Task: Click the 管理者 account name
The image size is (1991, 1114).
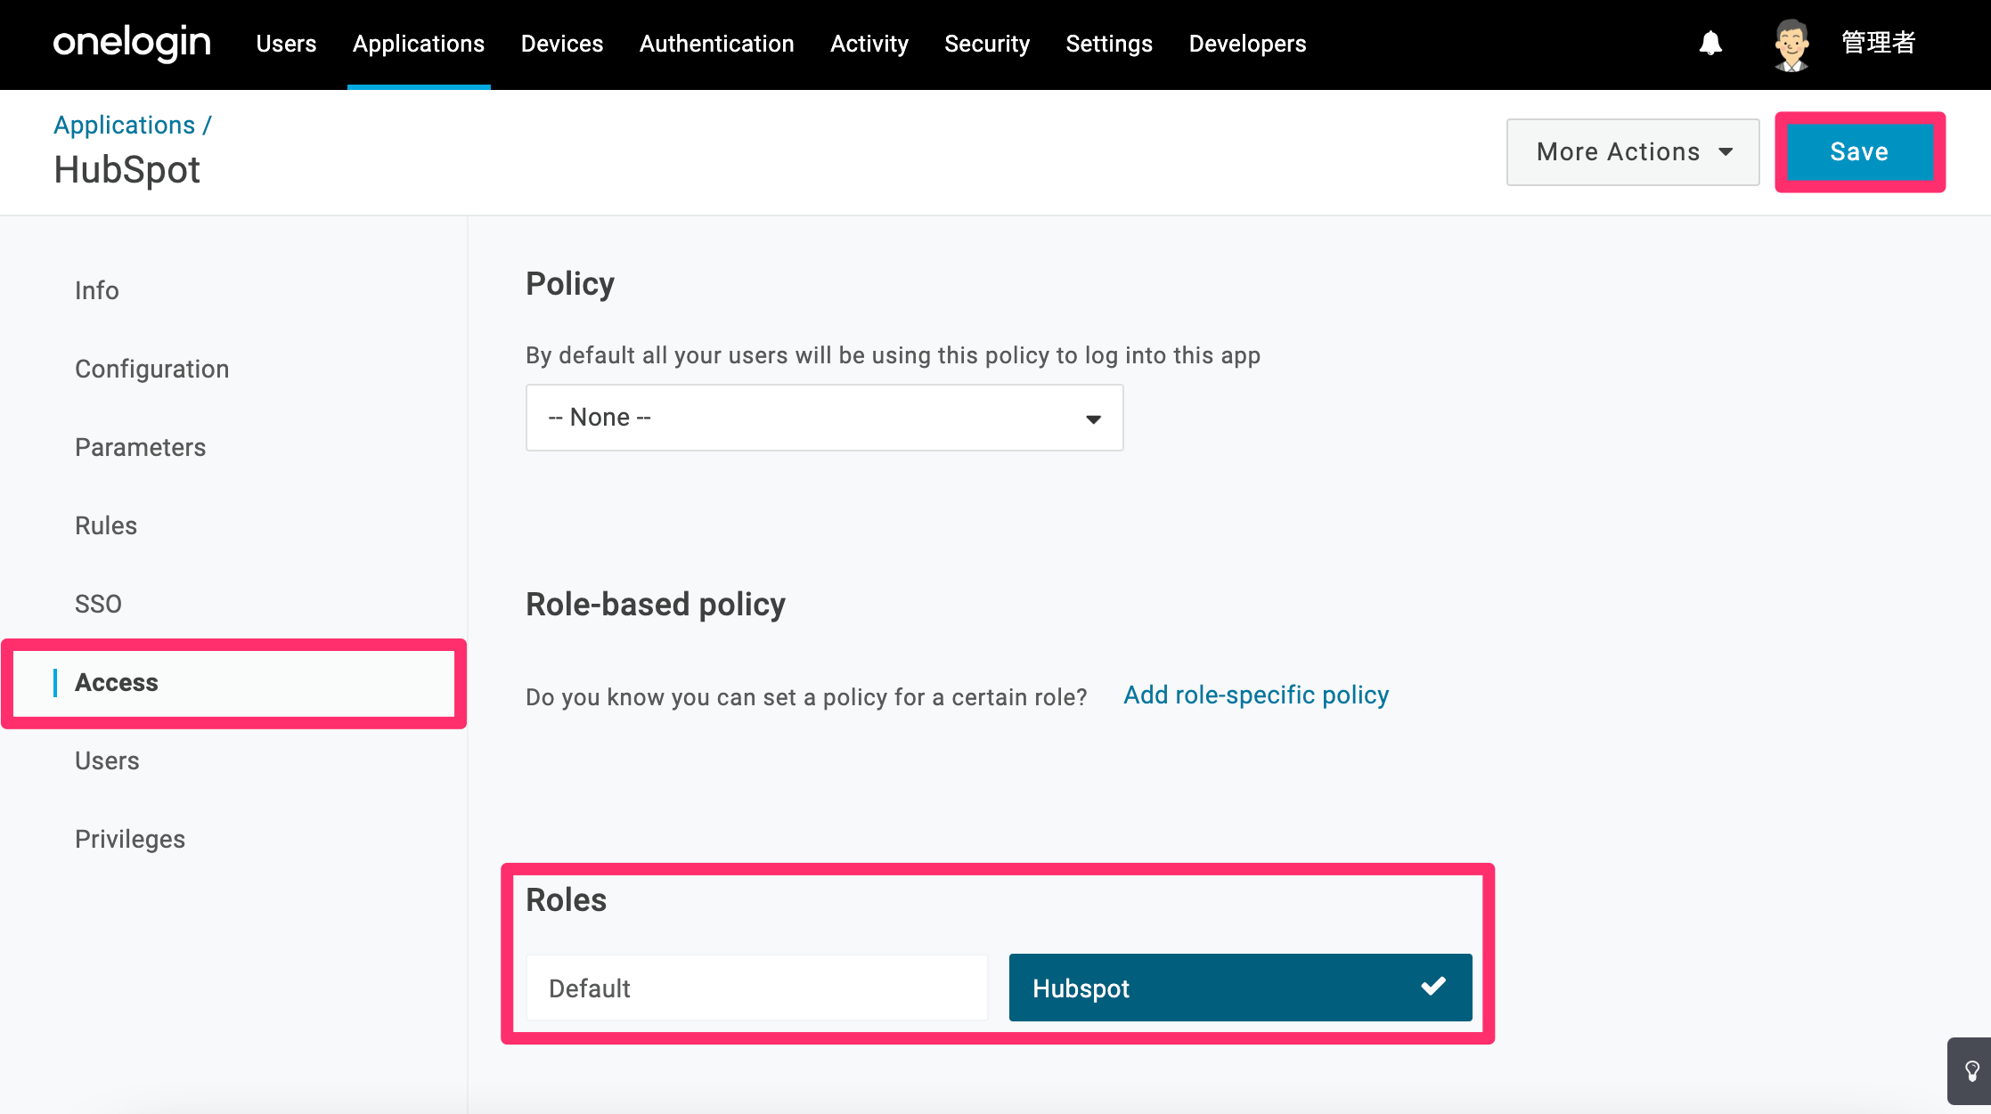Action: 1879,43
